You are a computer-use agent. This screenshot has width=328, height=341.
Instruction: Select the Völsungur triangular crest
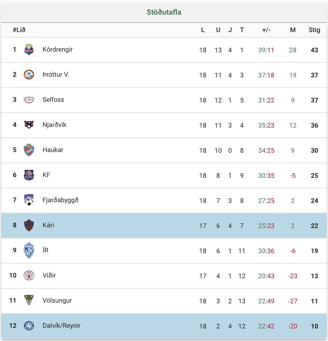click(29, 300)
